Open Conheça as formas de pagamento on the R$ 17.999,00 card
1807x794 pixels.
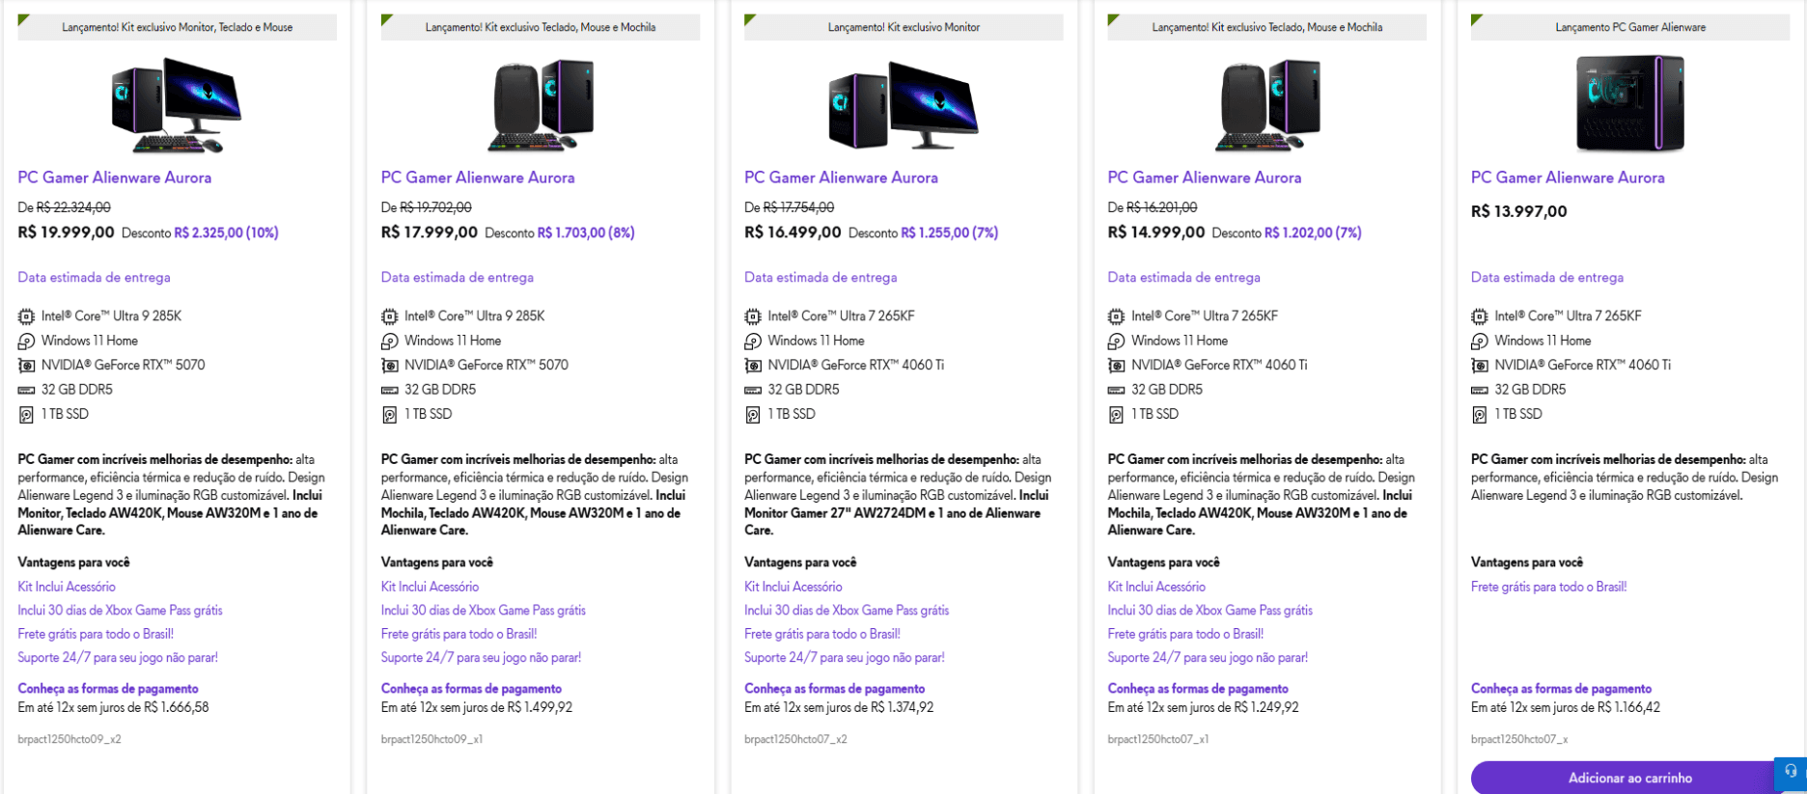(x=471, y=689)
